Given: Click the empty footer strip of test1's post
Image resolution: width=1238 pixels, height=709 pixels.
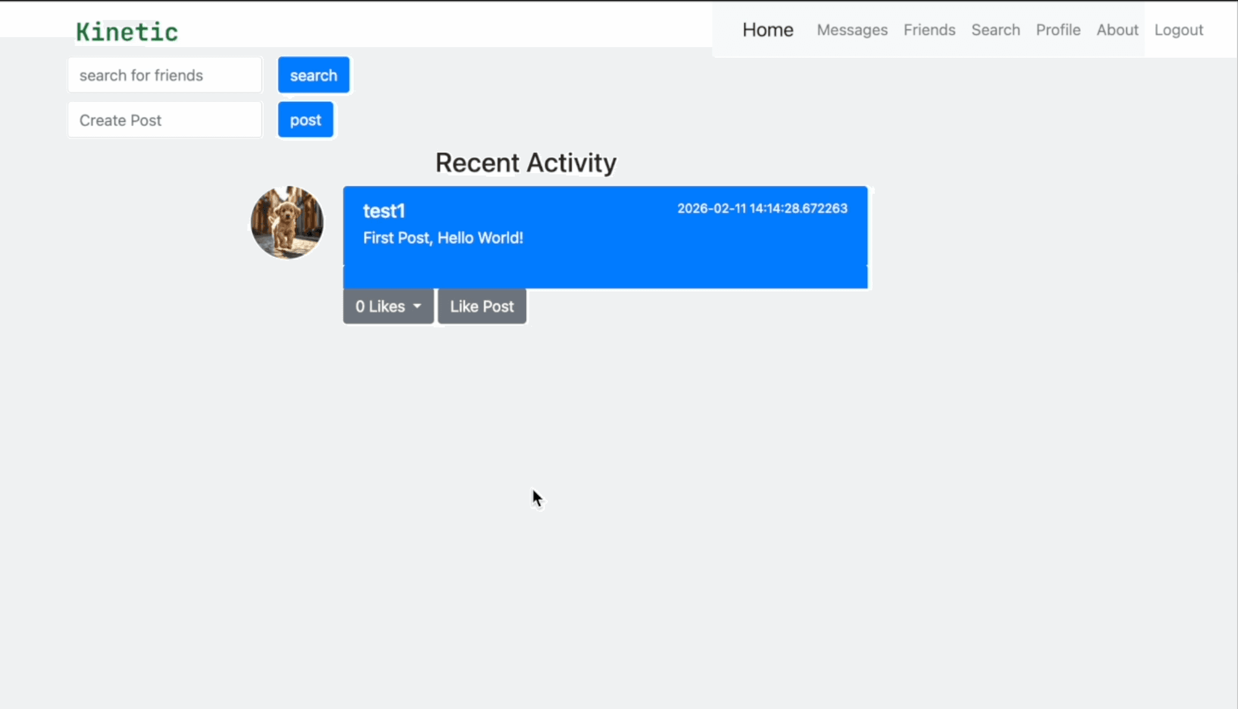Looking at the screenshot, I should [x=605, y=277].
